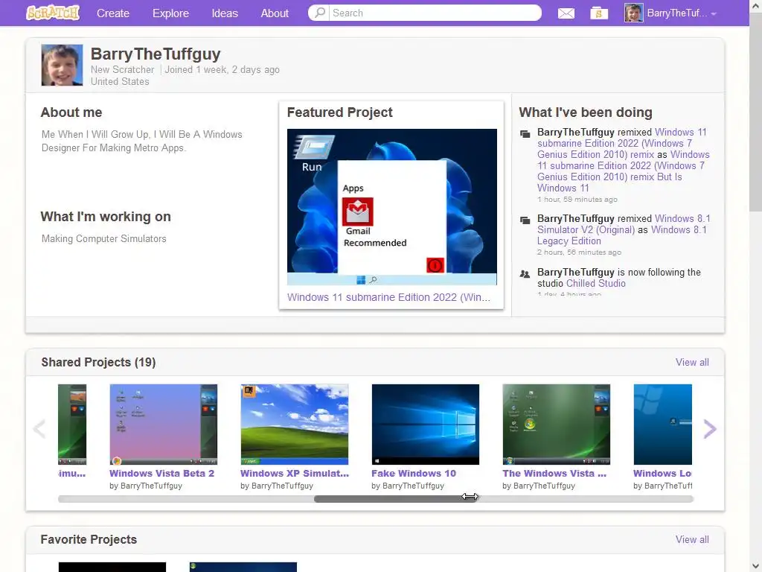This screenshot has width=762, height=572.
Task: Click About me text 'Me When I Will Grow Up'
Action: click(x=142, y=141)
